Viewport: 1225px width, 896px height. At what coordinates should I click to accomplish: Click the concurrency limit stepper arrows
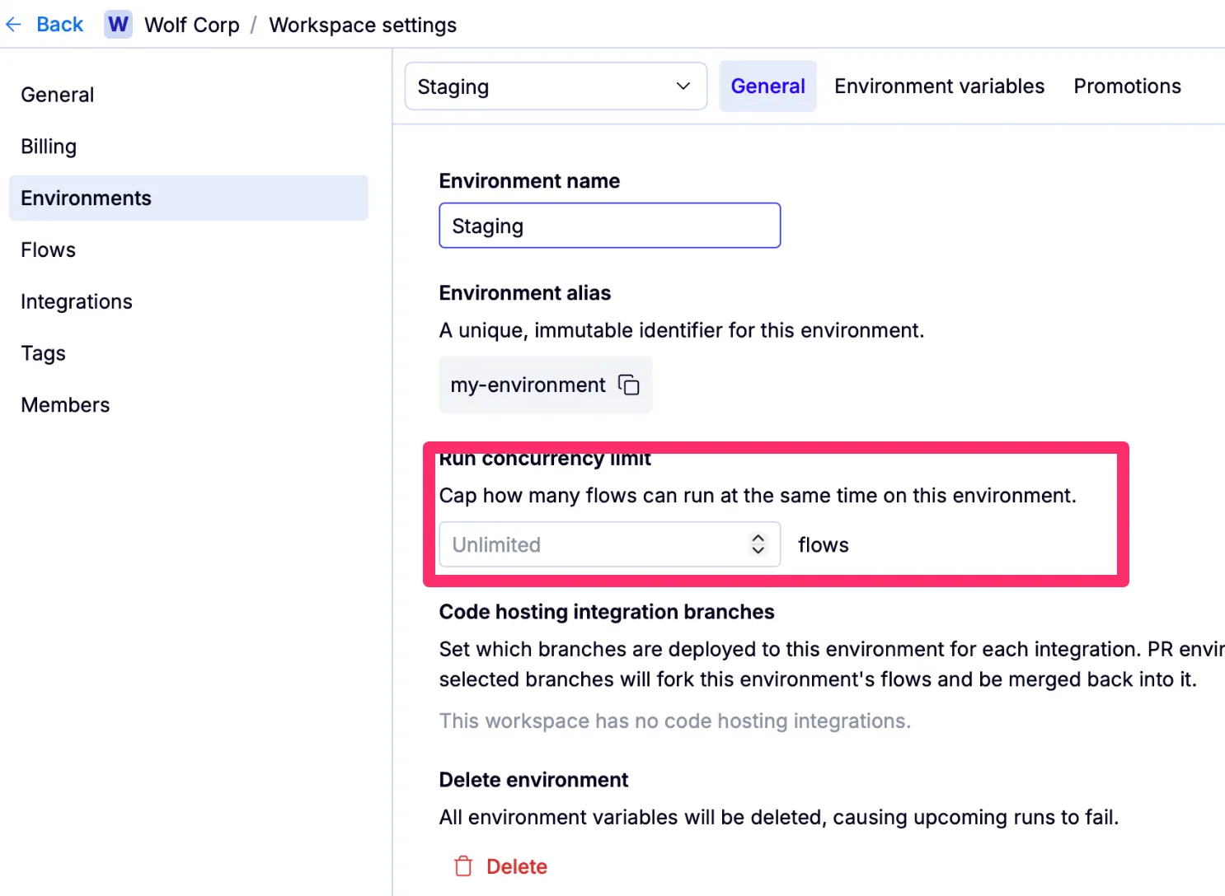pyautogui.click(x=758, y=544)
